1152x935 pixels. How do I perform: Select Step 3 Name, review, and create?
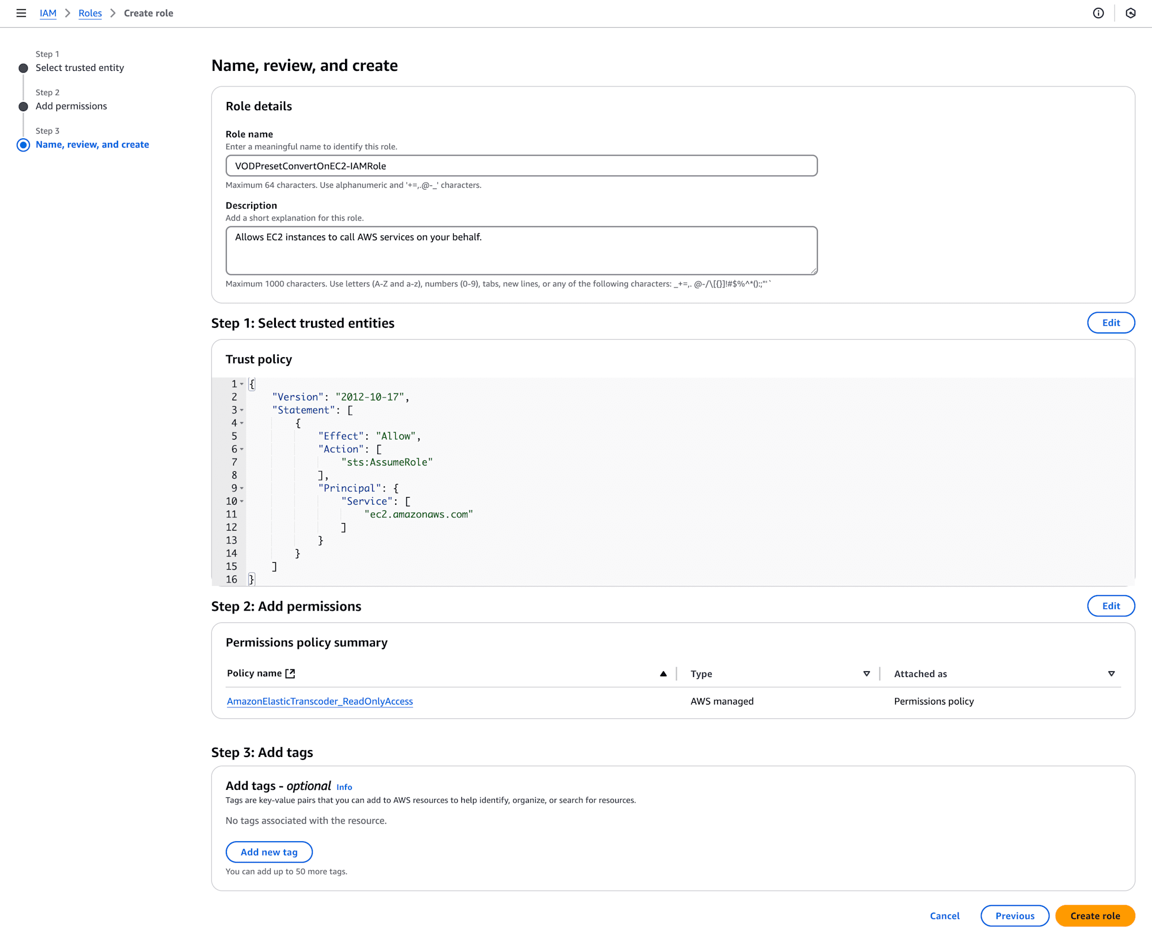tap(92, 145)
